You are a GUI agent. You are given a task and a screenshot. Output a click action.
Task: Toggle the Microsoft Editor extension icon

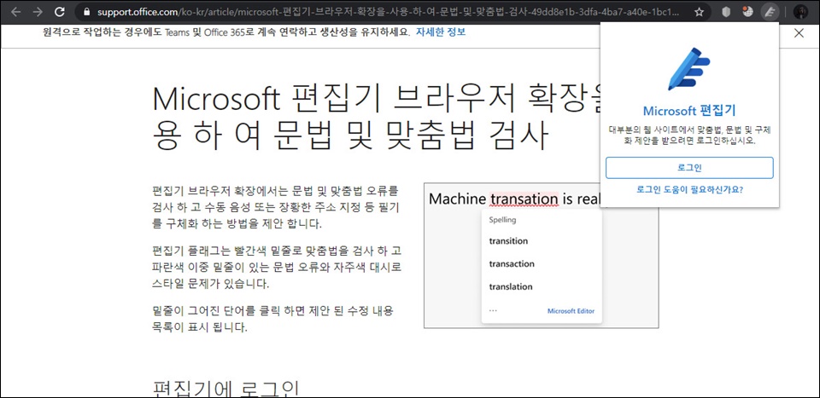770,12
